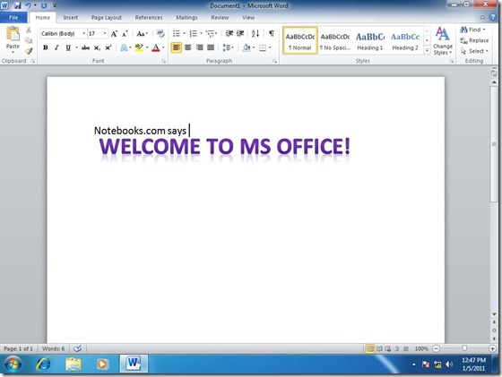Justify the paragraph text
The height and width of the screenshot is (377, 502).
tap(211, 47)
